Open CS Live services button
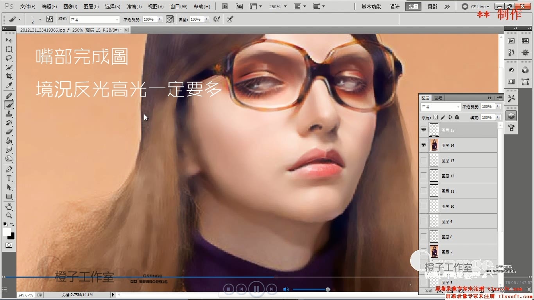 (x=475, y=7)
